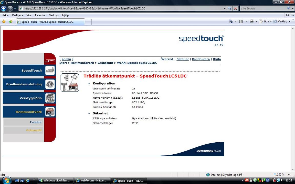Open the Hemmanätverk sidebar section

pyautogui.click(x=24, y=112)
